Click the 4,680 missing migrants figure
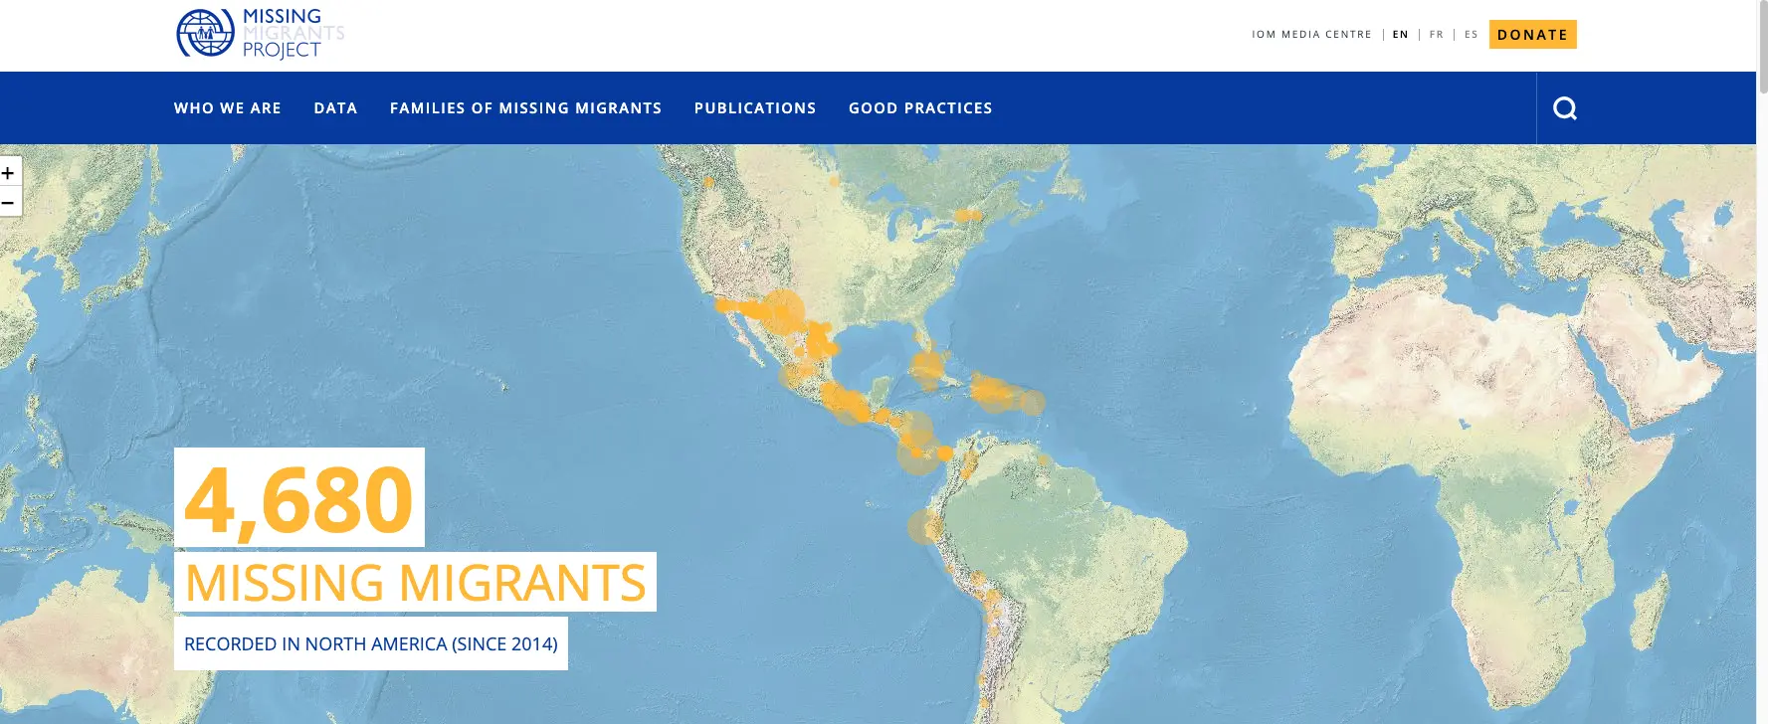The height and width of the screenshot is (724, 1768). (298, 498)
